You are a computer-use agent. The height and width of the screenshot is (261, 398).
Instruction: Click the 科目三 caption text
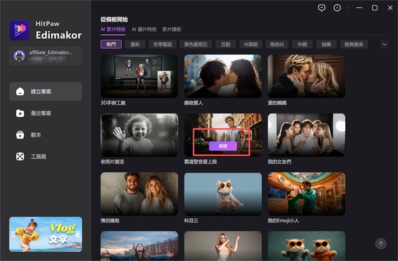[191, 220]
